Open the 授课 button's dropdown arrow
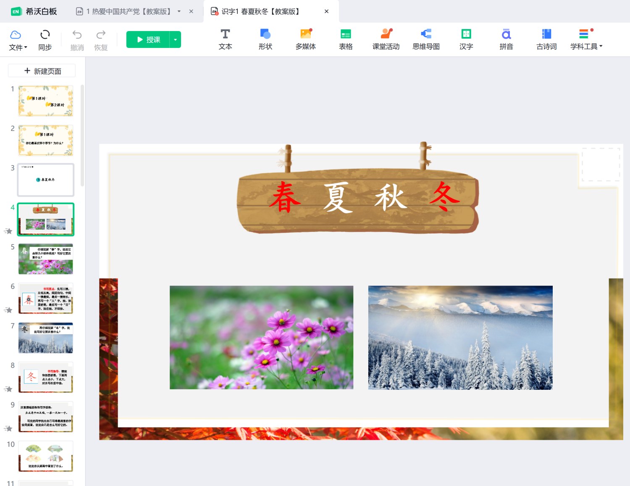Image resolution: width=630 pixels, height=486 pixels. pyautogui.click(x=175, y=39)
